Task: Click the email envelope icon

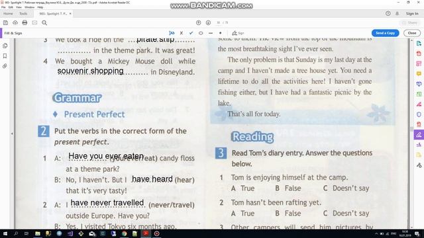Action: coord(34,23)
